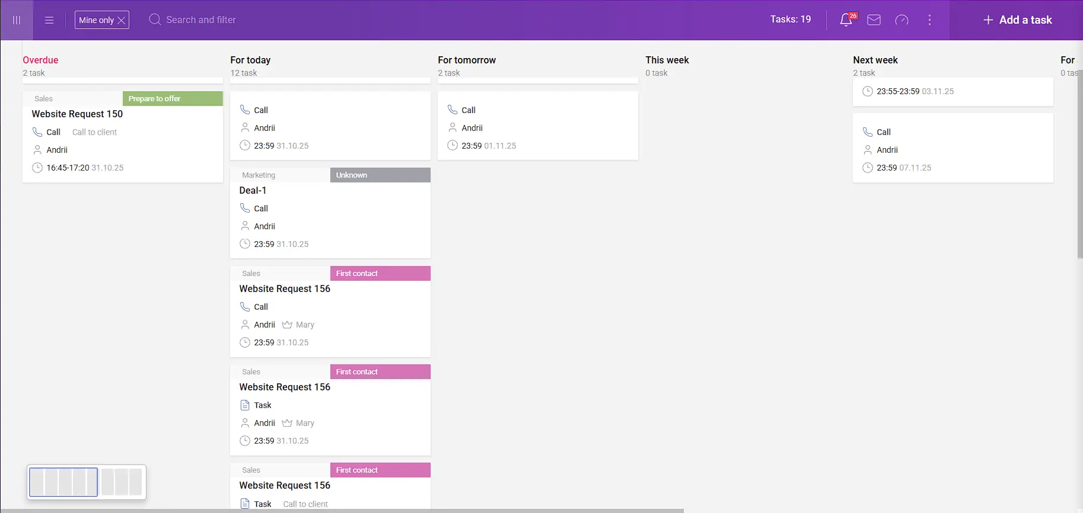
Task: Click person icon on For tomorrow card
Action: (453, 128)
